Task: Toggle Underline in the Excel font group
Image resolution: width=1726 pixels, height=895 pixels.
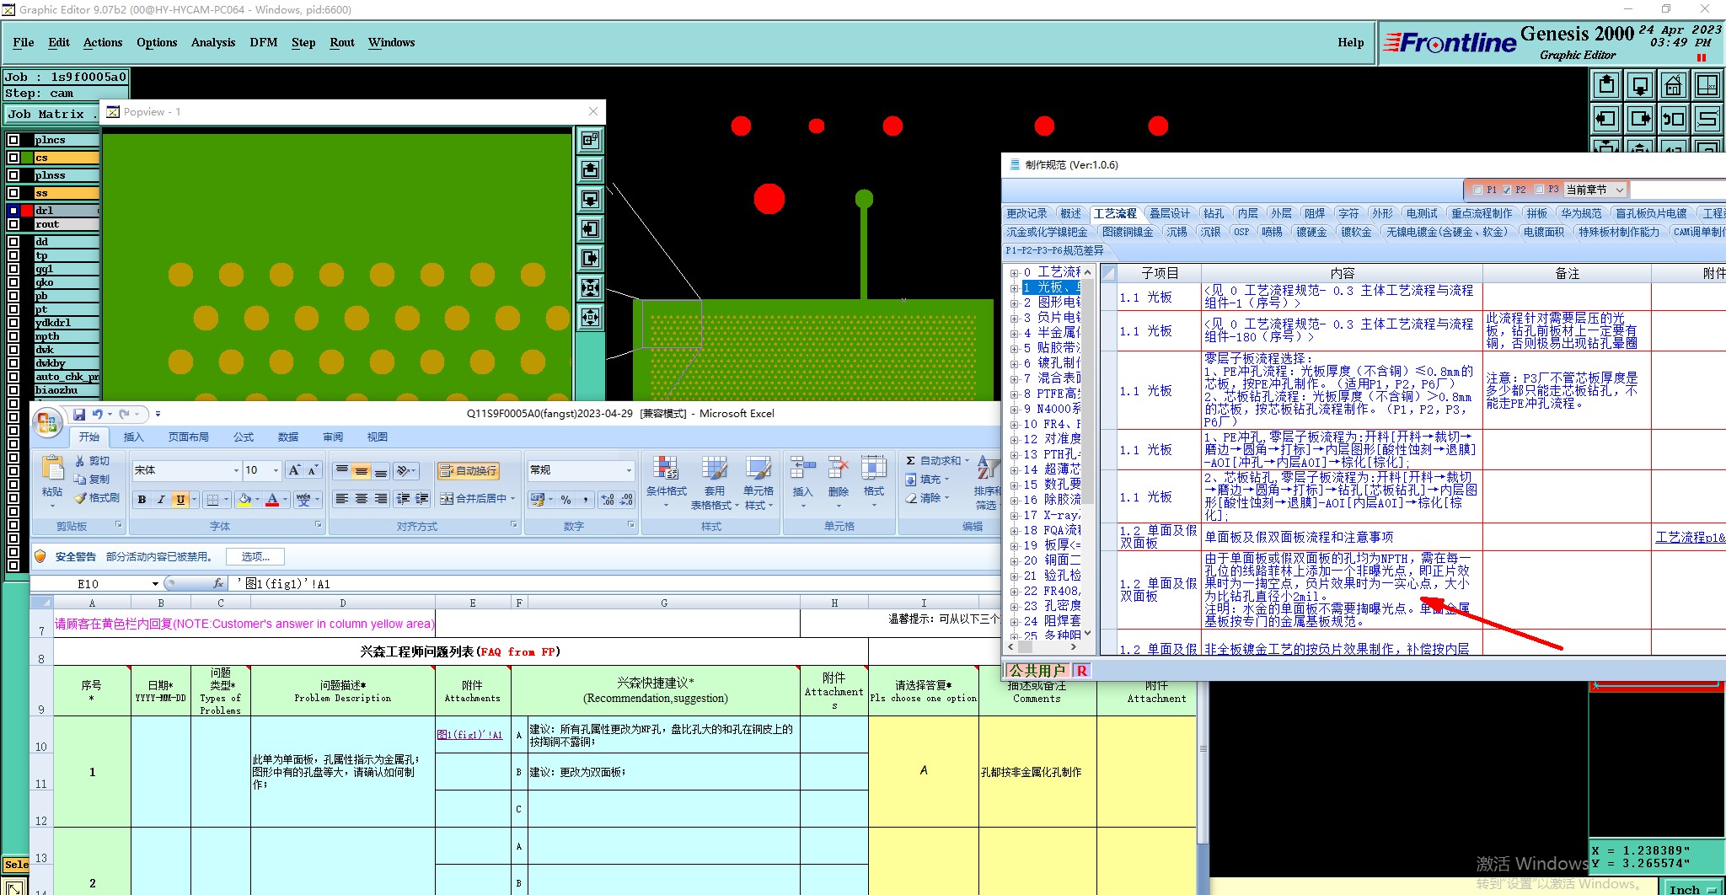Action: coord(180,500)
